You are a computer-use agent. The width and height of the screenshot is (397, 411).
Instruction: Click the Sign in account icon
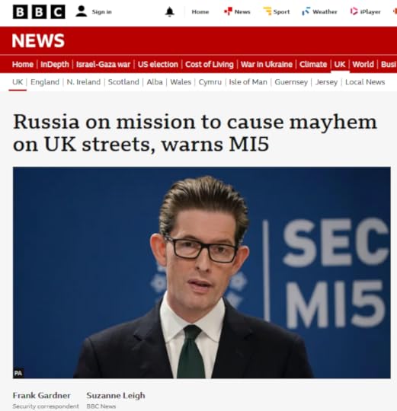[x=81, y=11]
